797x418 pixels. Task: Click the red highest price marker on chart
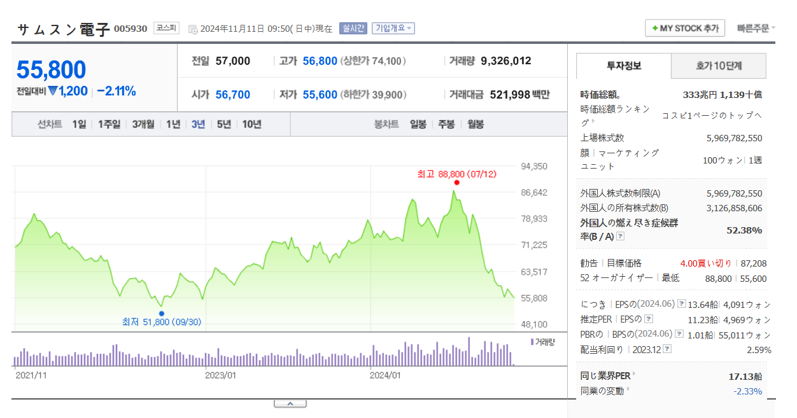coord(456,183)
